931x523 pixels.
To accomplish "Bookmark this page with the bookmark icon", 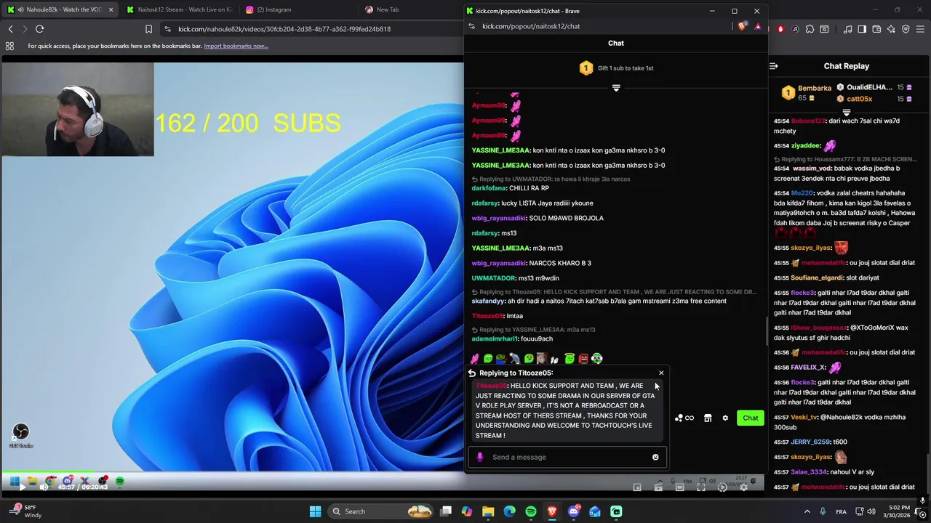I will click(148, 29).
